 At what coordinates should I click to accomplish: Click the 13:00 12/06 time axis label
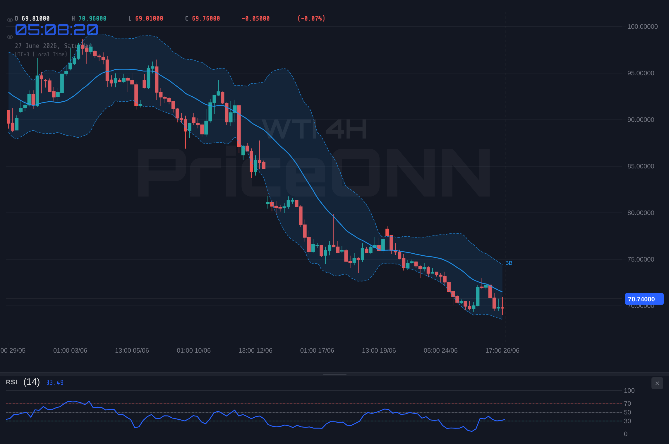point(255,351)
